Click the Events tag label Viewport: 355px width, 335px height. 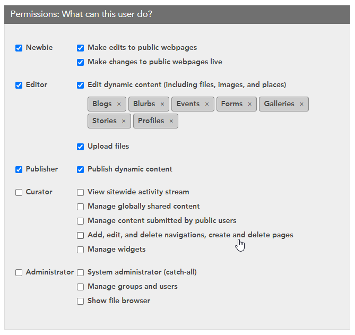click(188, 104)
